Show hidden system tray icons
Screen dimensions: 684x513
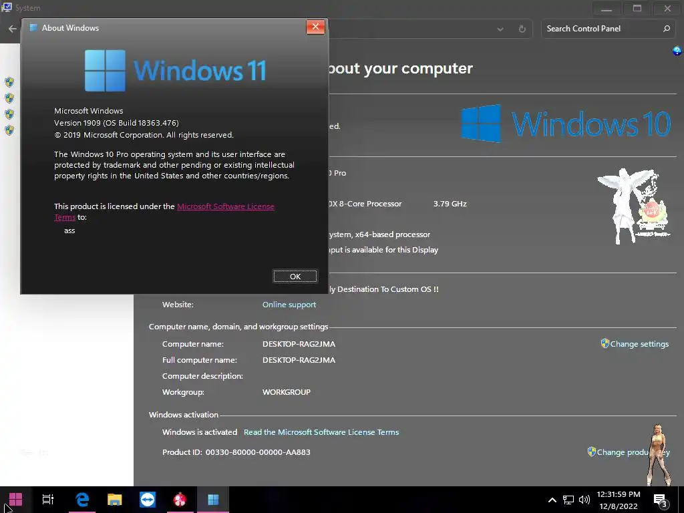click(x=552, y=500)
